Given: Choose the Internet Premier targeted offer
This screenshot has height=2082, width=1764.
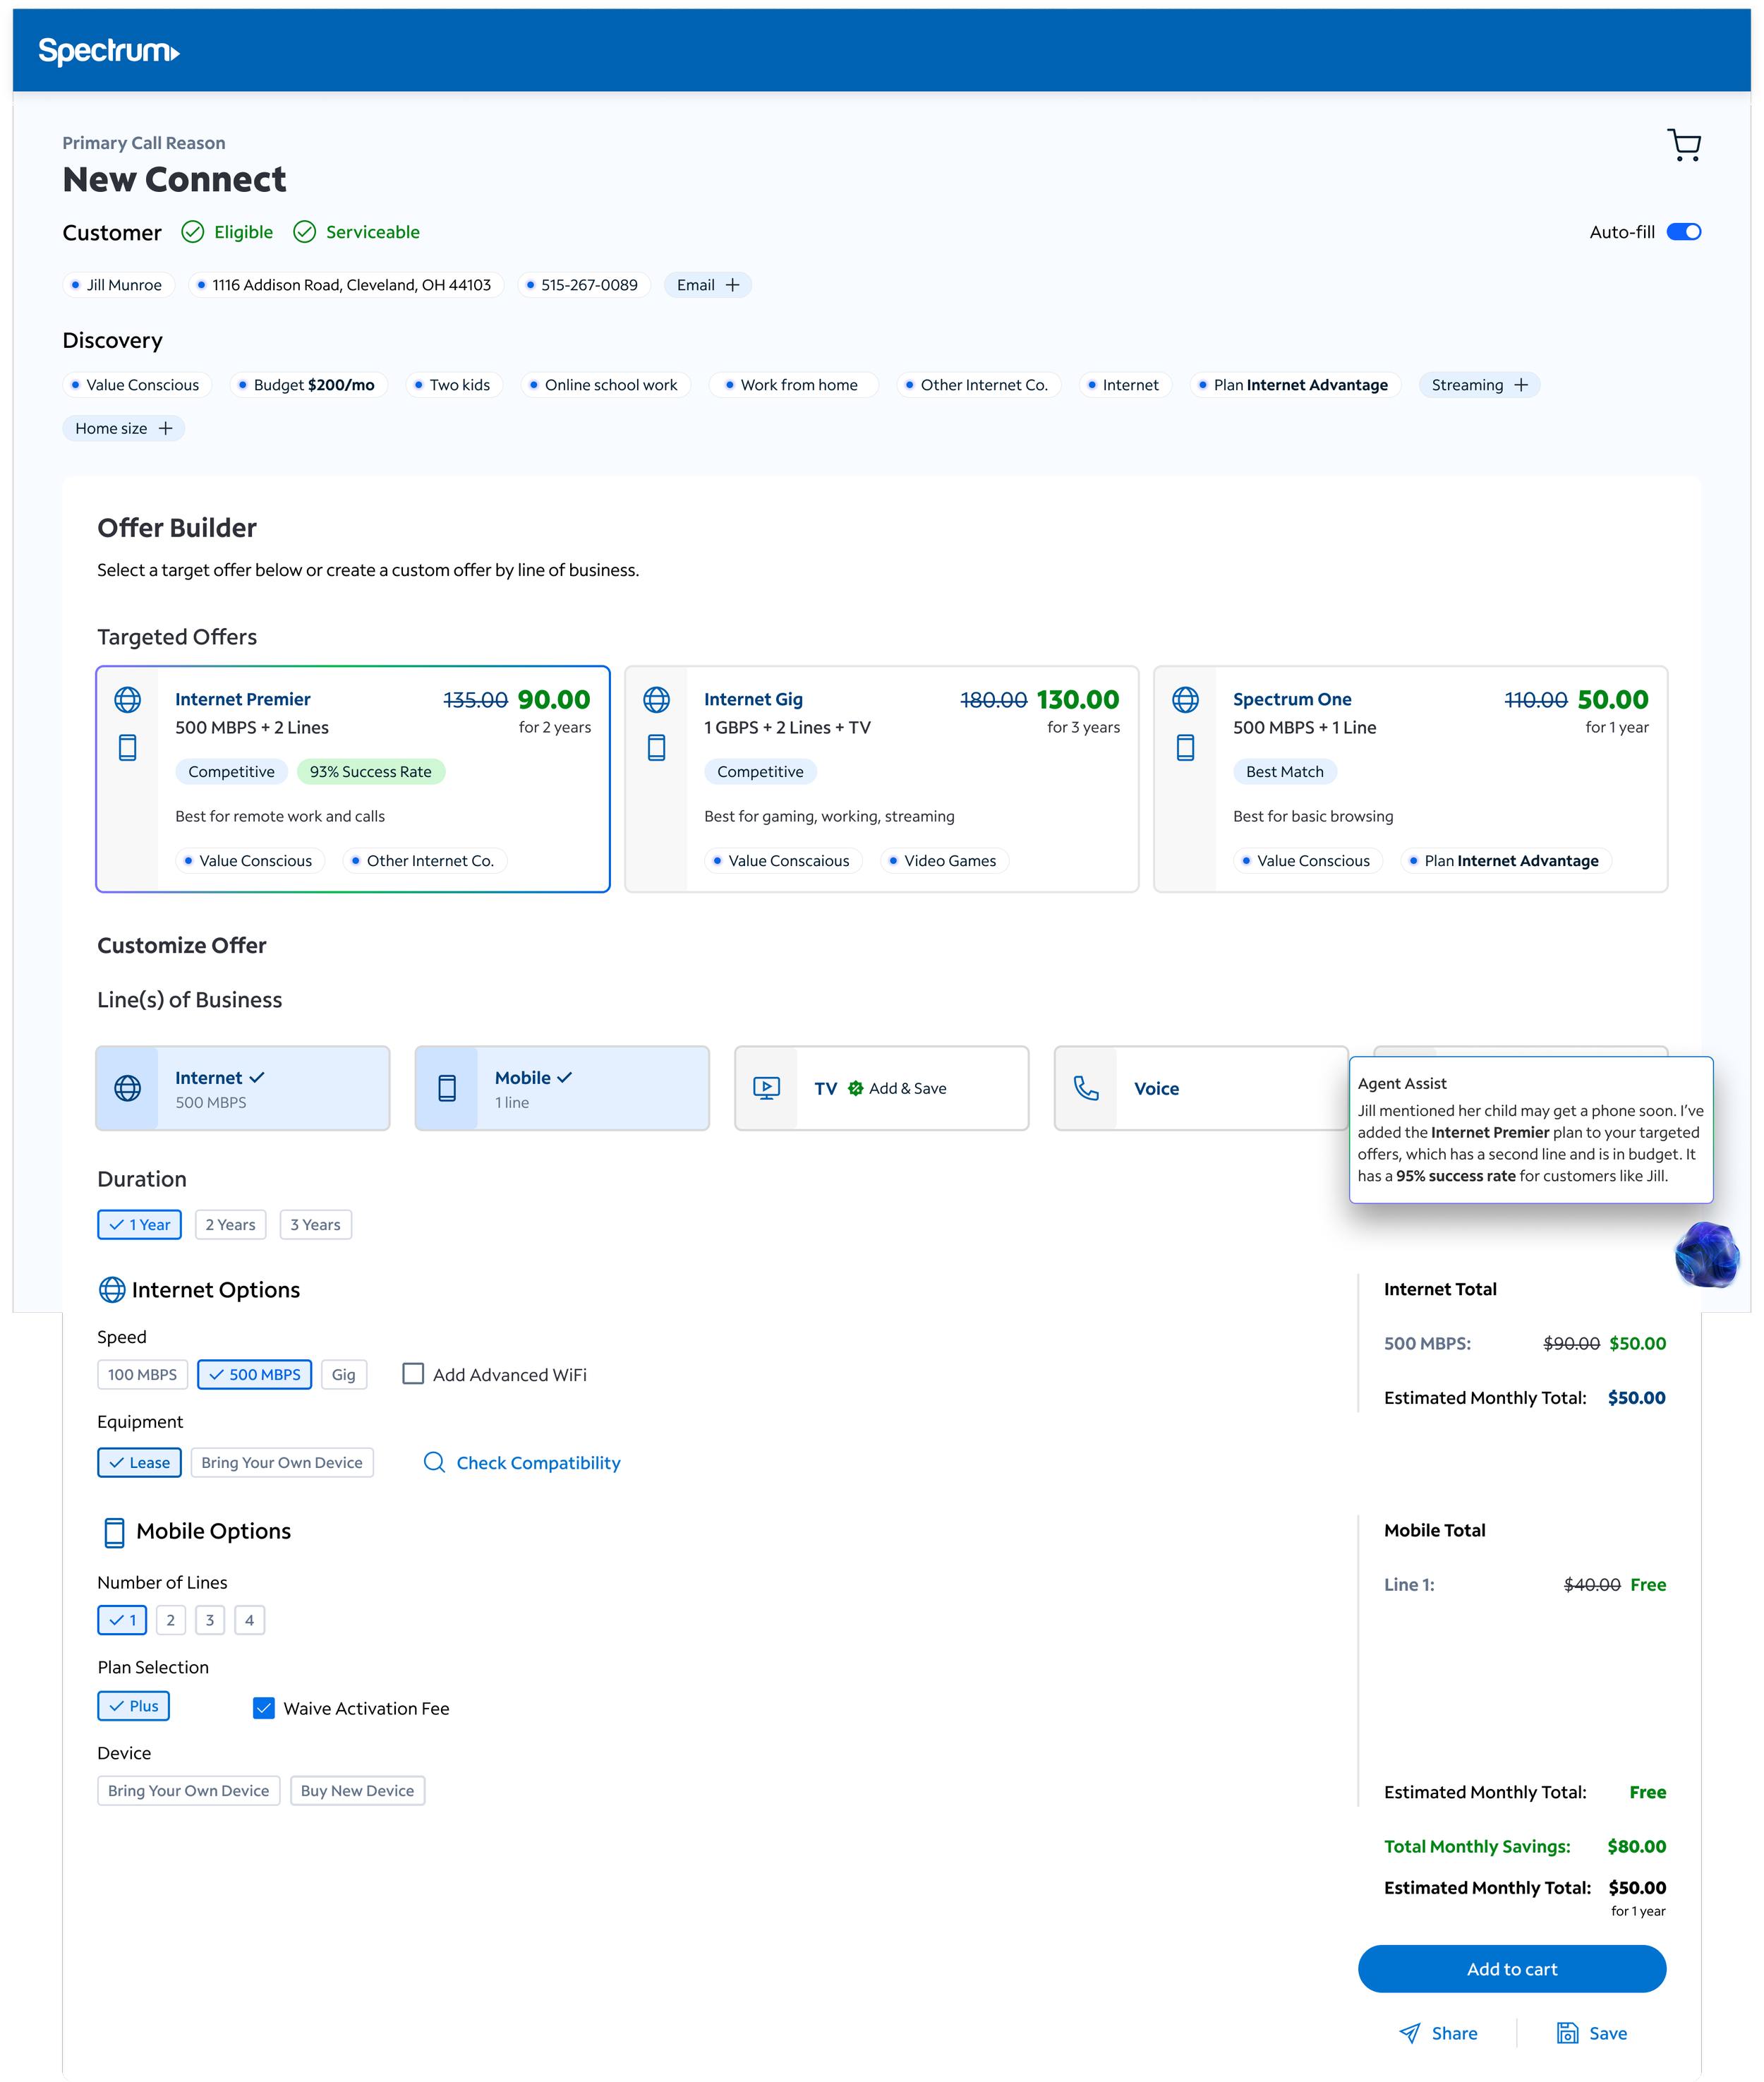Looking at the screenshot, I should (x=353, y=779).
